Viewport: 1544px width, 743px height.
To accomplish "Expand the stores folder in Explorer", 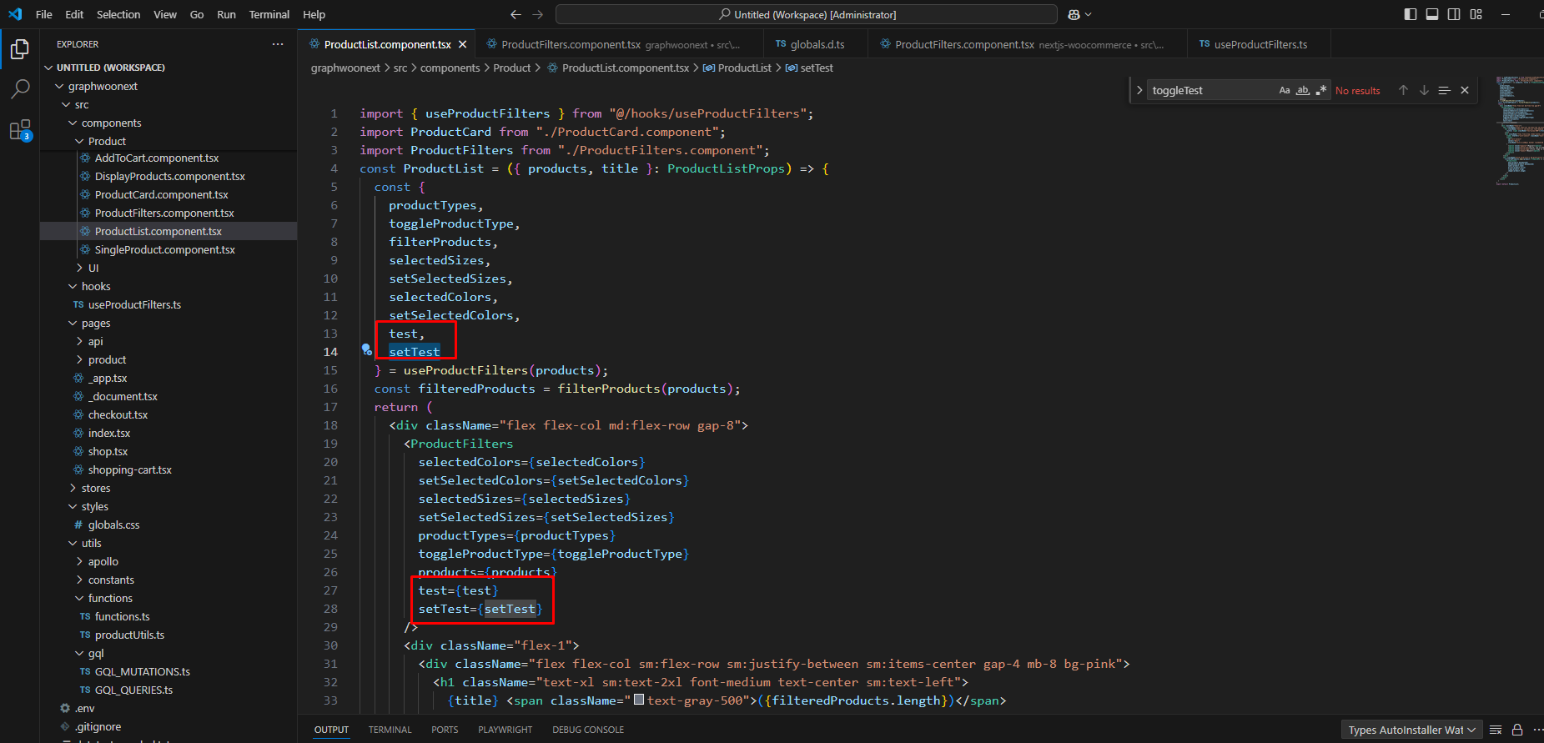I will [95, 488].
